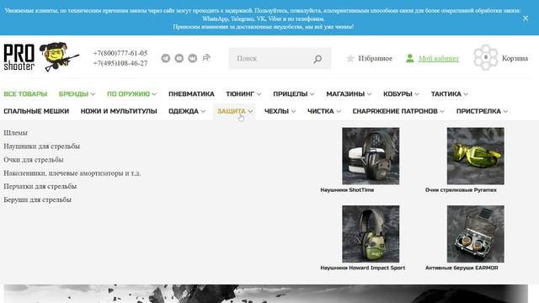Open the ПНЕВМАТИКА menu item

click(x=191, y=93)
